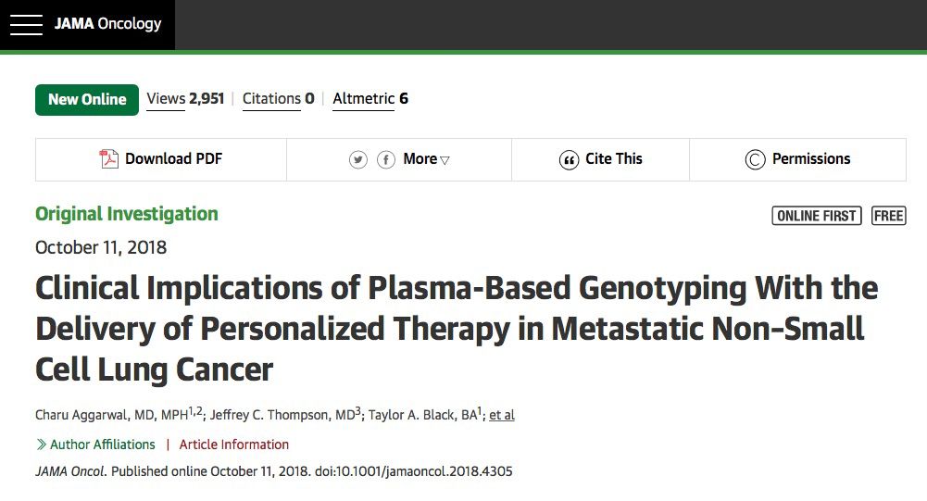
Task: Click the ONLINE FIRST badge
Action: pyautogui.click(x=816, y=216)
